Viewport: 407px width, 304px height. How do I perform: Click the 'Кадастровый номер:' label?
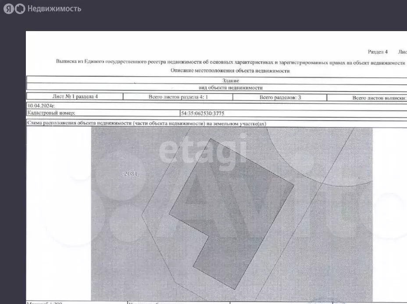51,113
